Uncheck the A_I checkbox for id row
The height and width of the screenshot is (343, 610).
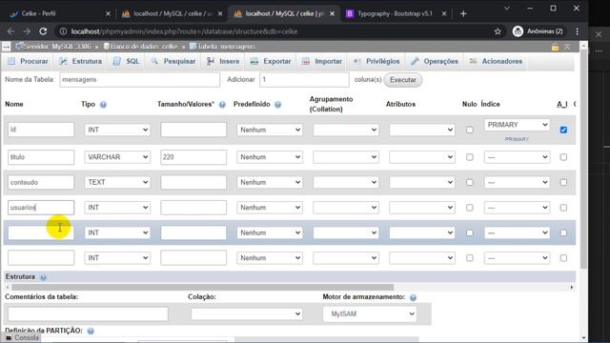click(x=563, y=130)
